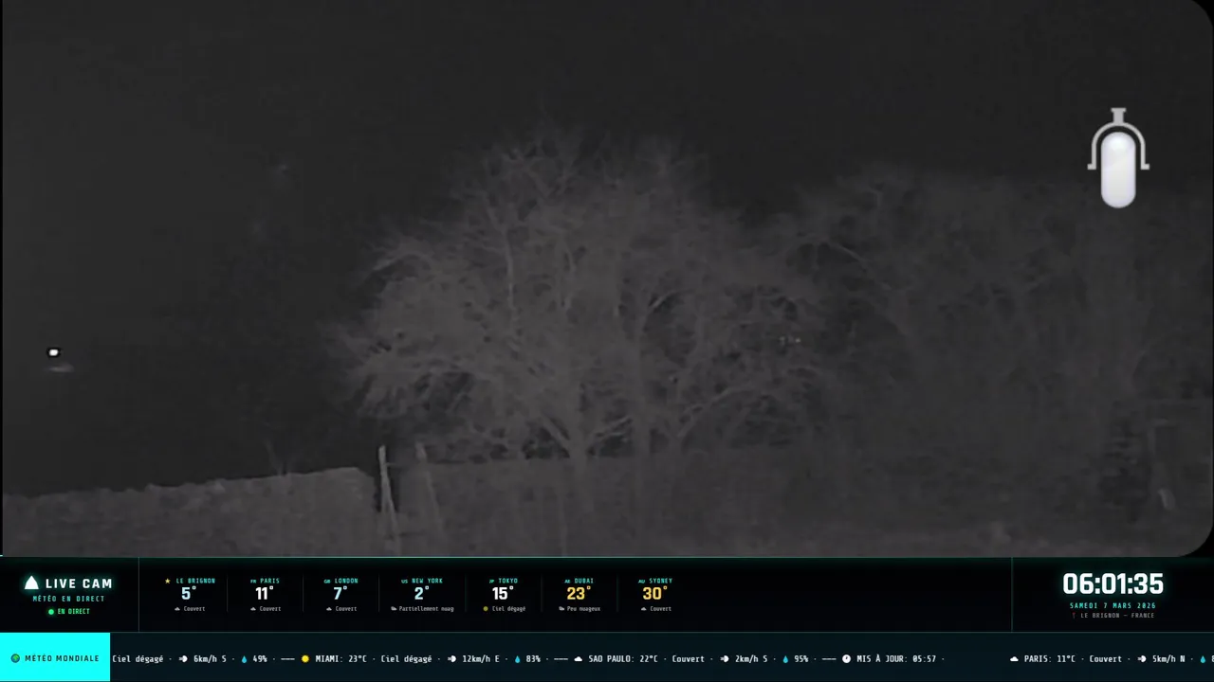Click MIAMI: 23°C in the ticker

click(x=341, y=658)
